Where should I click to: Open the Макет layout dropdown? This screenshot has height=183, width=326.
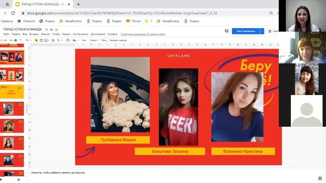pyautogui.click(x=94, y=40)
